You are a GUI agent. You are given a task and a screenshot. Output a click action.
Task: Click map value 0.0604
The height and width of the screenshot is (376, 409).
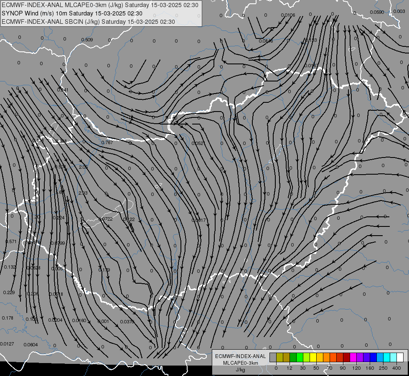[31, 345]
